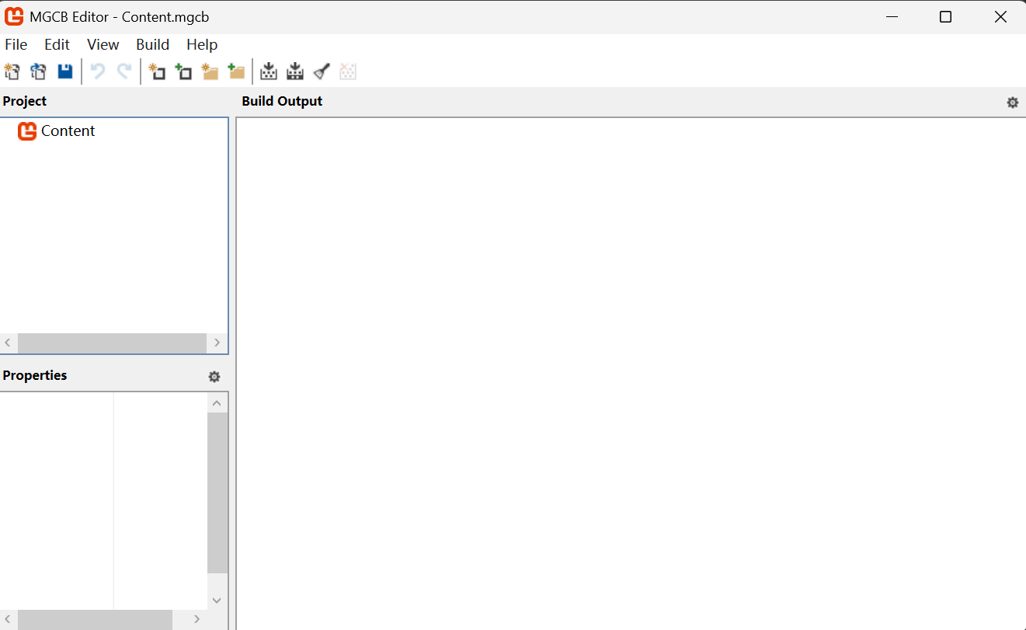Click Properties panel scroll up arrow

coord(217,402)
